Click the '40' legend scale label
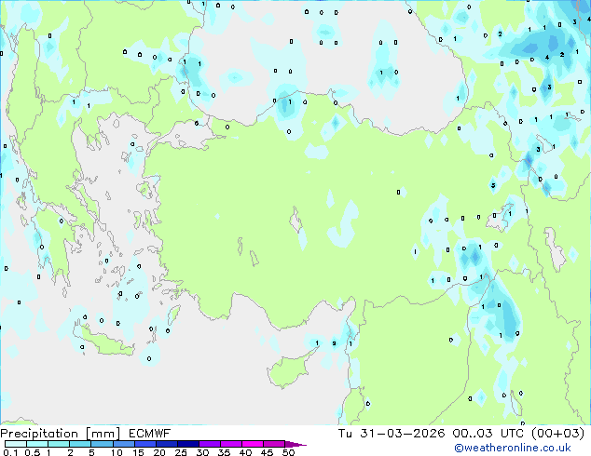591x456 pixels. tap(245, 452)
